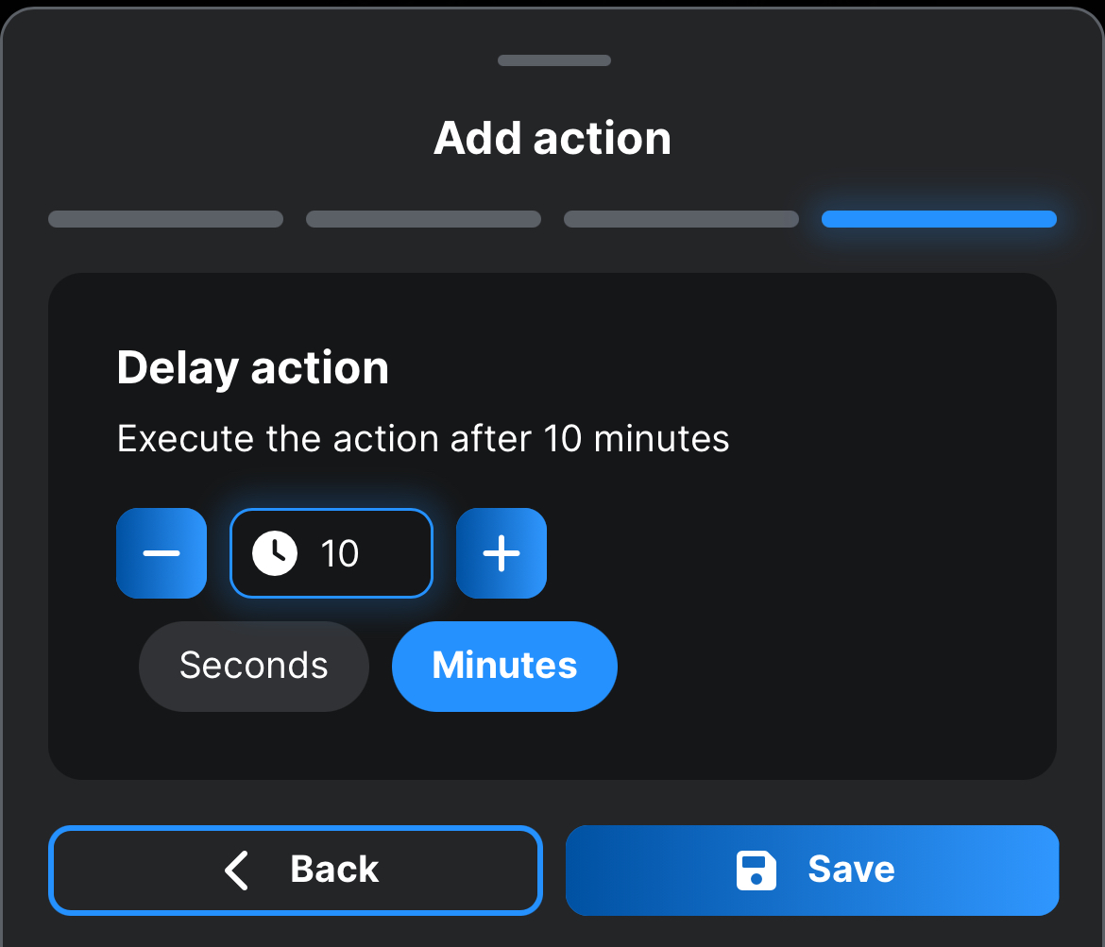Click the left chevron icon on Back
1105x947 pixels.
click(237, 871)
